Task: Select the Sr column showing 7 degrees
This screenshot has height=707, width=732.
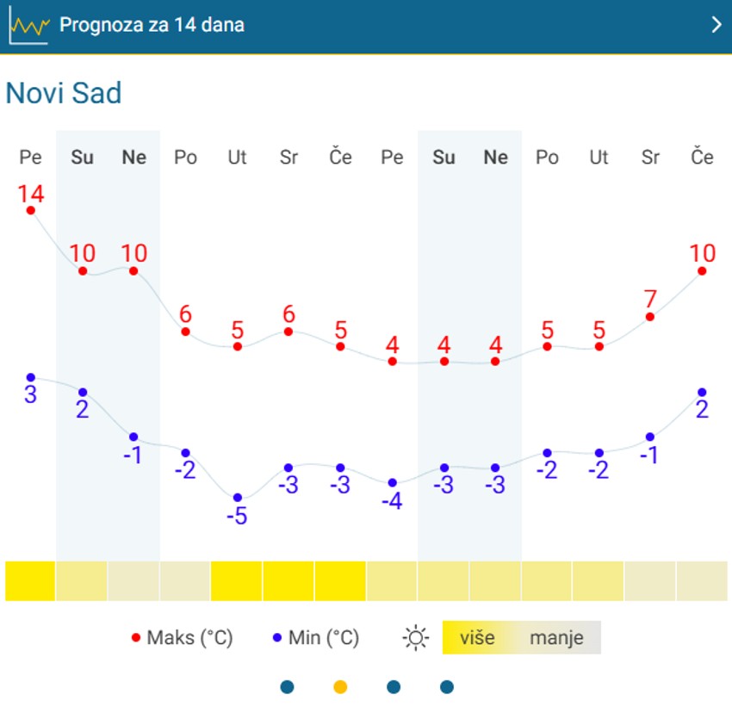Action: 650,157
